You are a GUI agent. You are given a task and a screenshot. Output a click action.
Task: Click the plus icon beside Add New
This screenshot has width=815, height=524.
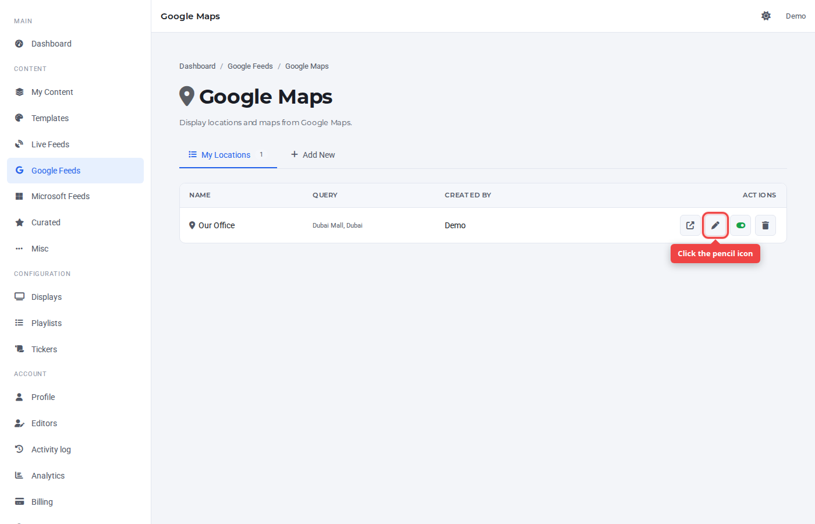click(295, 154)
